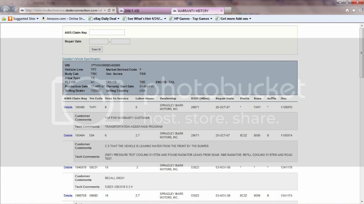
Task: Expand HP Games dropdown arrow
Action: coord(211,19)
